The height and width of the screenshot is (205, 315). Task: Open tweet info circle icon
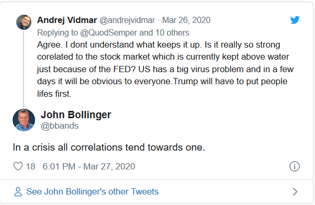coord(294,166)
